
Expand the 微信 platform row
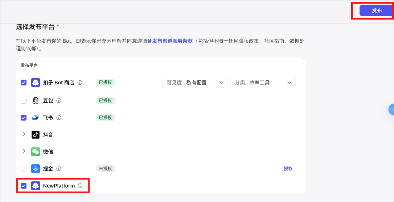point(24,151)
